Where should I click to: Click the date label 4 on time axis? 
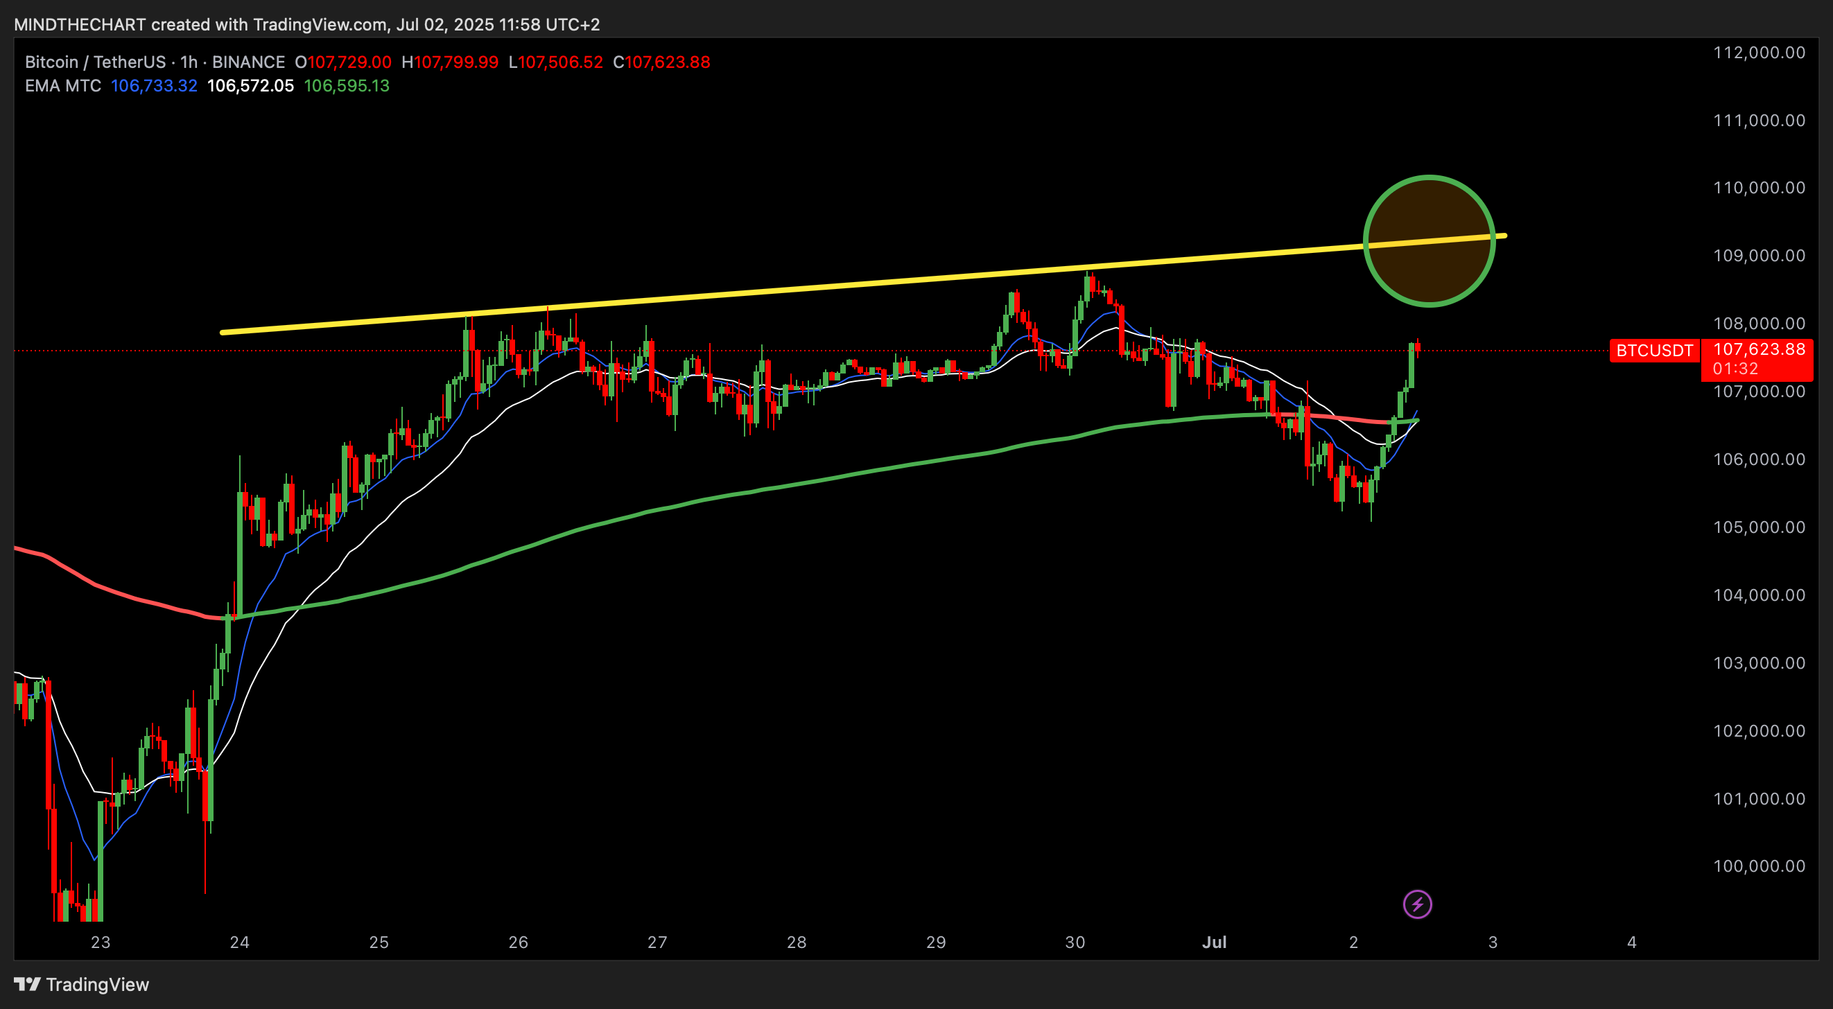click(1633, 942)
